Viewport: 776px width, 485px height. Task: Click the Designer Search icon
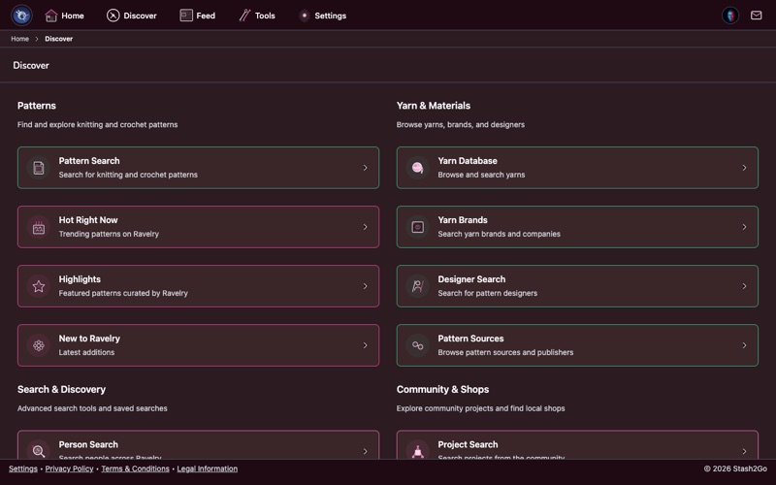418,286
